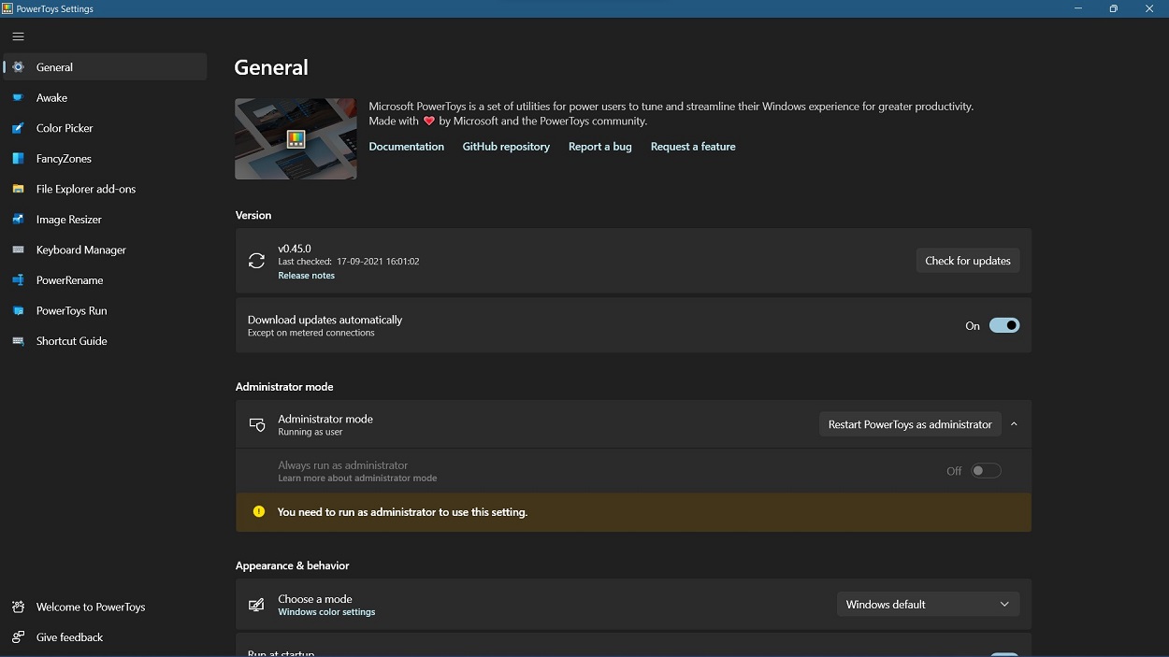The width and height of the screenshot is (1169, 657).
Task: Navigate to Shortcut Guide settings
Action: (x=104, y=341)
